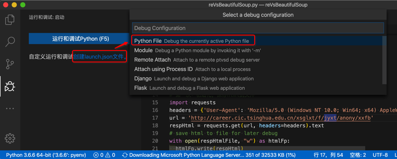Click the 'import requests' code on line 15
This screenshot has width=397, height=159.
[x=192, y=103]
